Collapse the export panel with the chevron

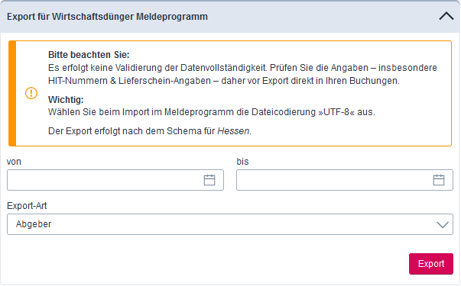[446, 17]
